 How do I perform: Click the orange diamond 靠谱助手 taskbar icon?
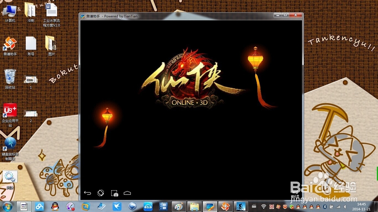225,207
